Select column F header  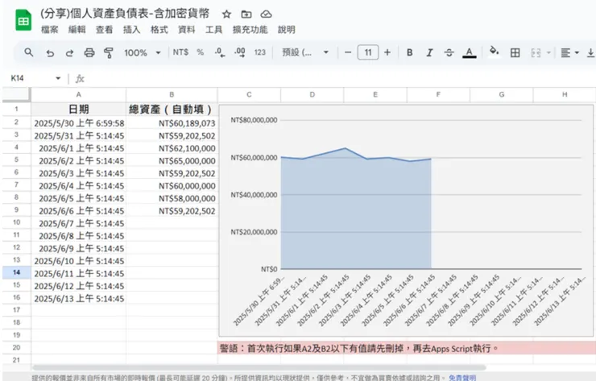coord(438,95)
